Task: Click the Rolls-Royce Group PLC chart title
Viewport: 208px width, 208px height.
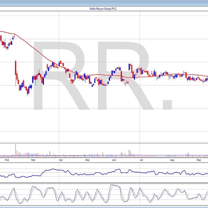Action: click(103, 9)
